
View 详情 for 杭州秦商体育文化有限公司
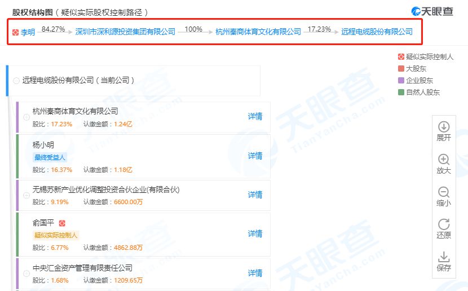pos(255,116)
